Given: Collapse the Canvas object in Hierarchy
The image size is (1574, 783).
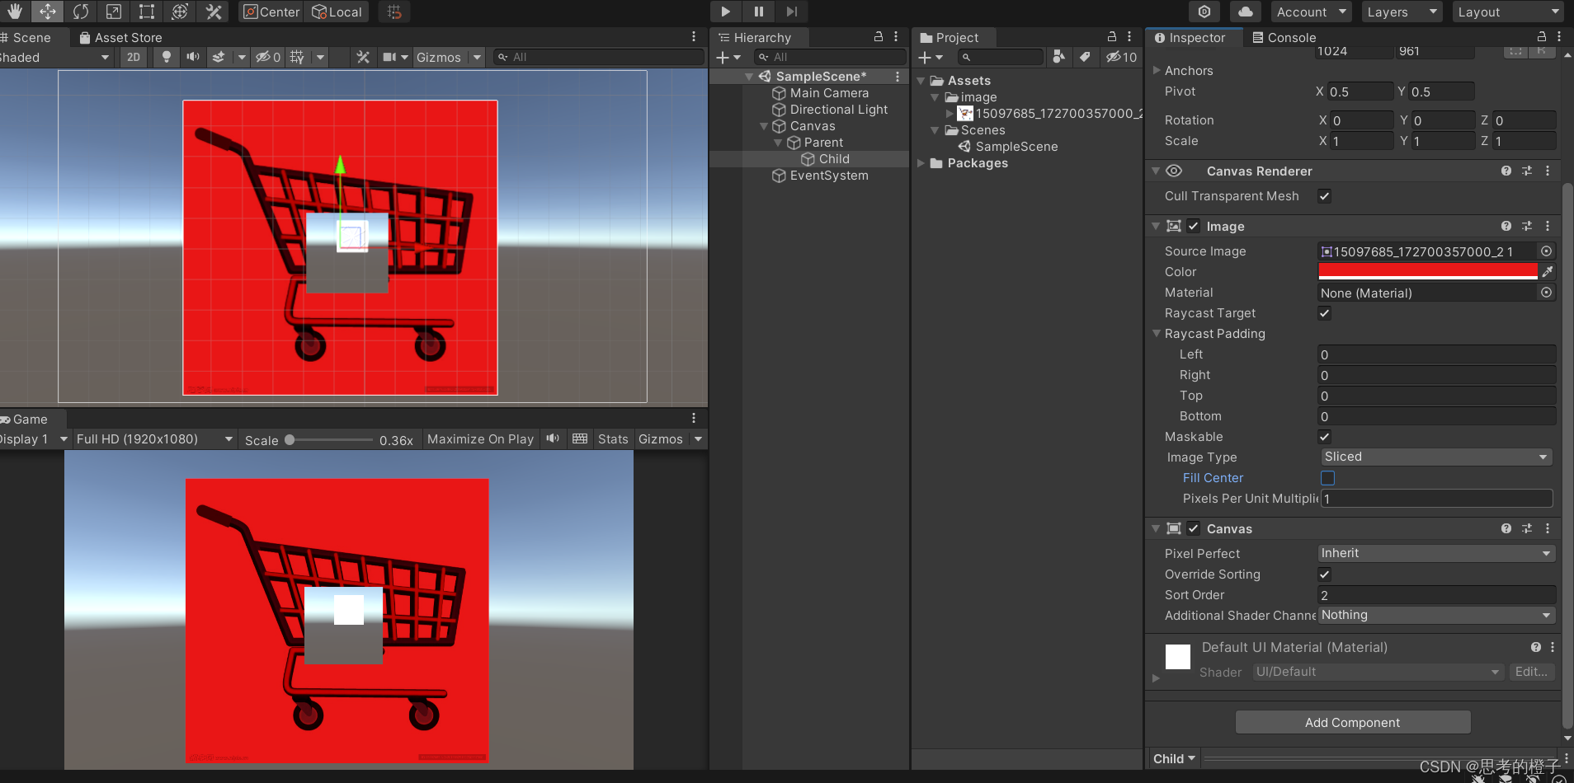Looking at the screenshot, I should coord(765,125).
